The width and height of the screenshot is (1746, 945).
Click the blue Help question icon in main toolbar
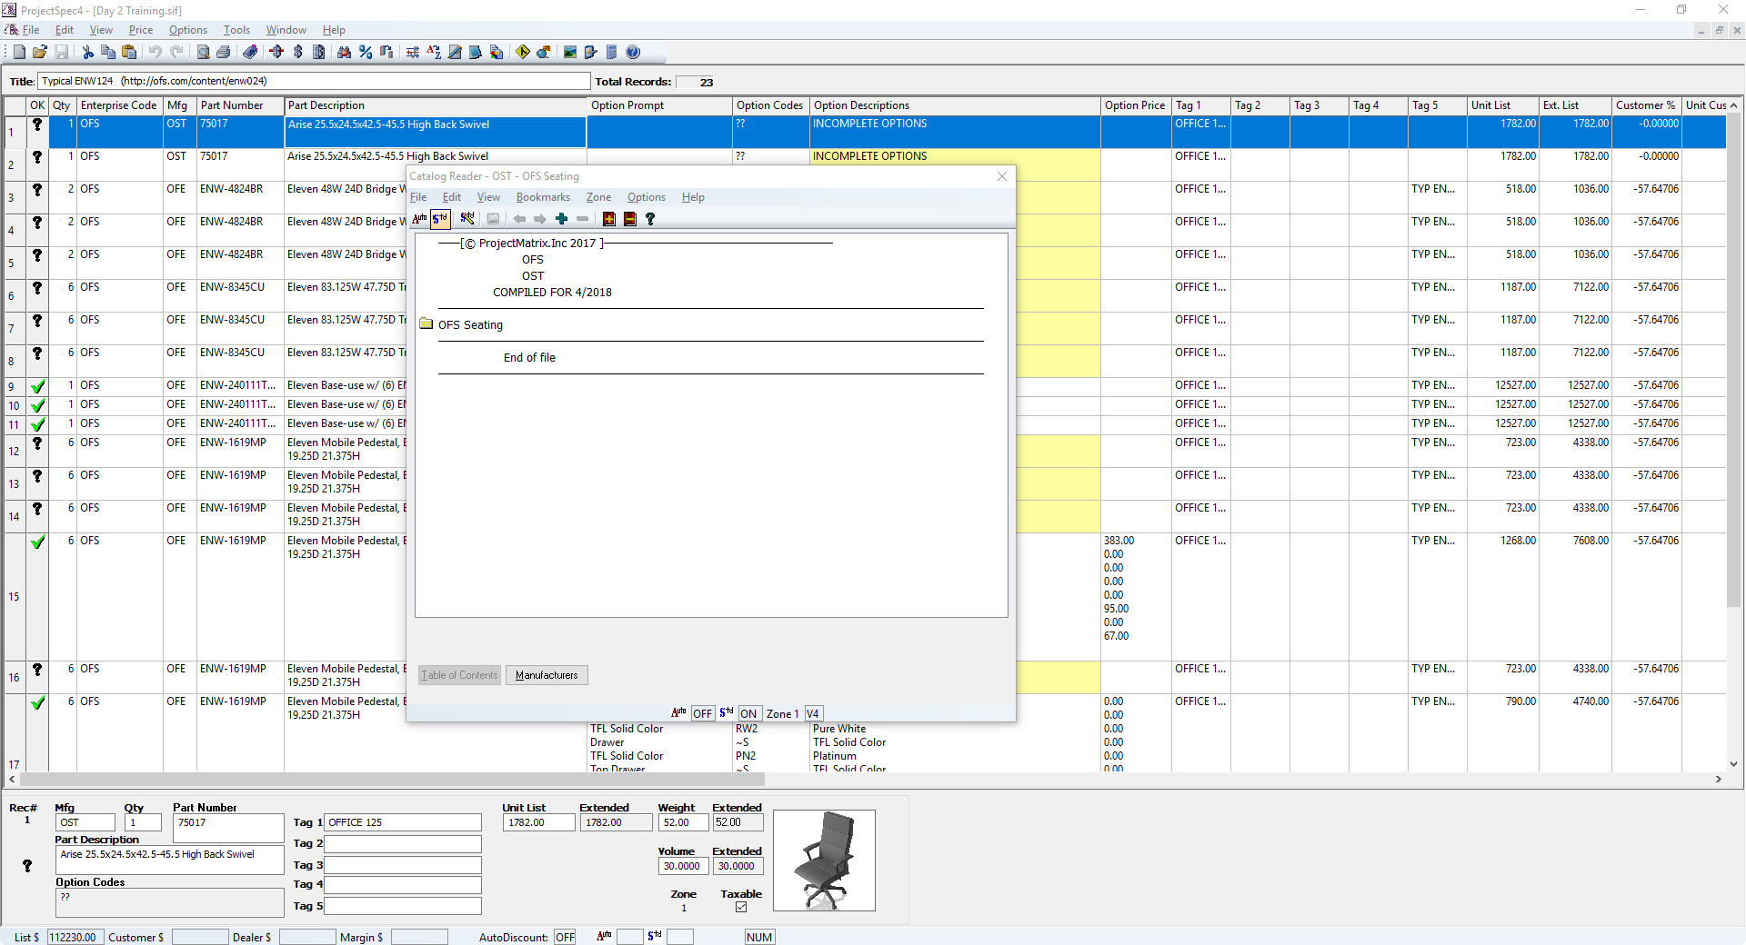[x=634, y=52]
